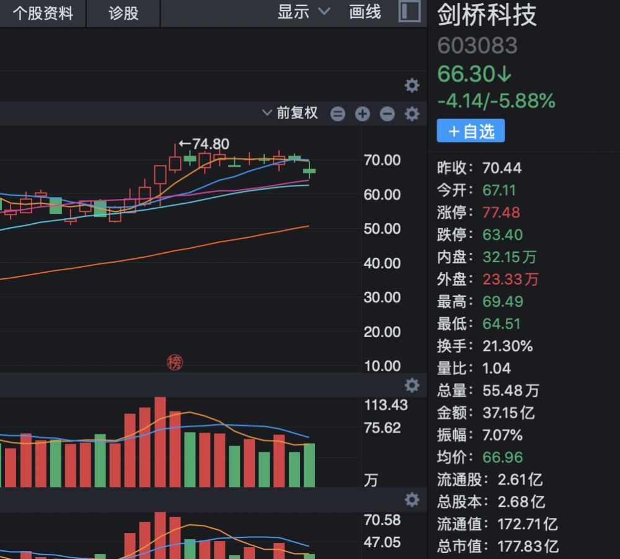Click the 75.62 volume axis label
Screen dimensions: 620x559
click(x=383, y=428)
